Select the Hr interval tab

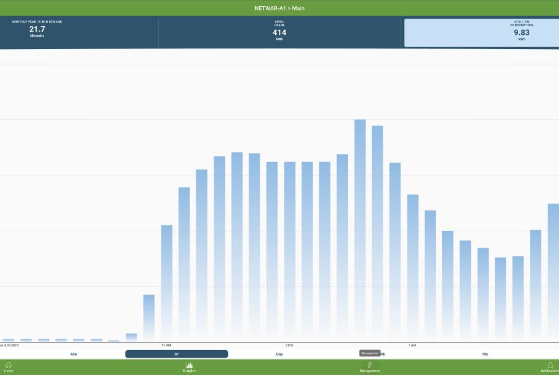176,354
